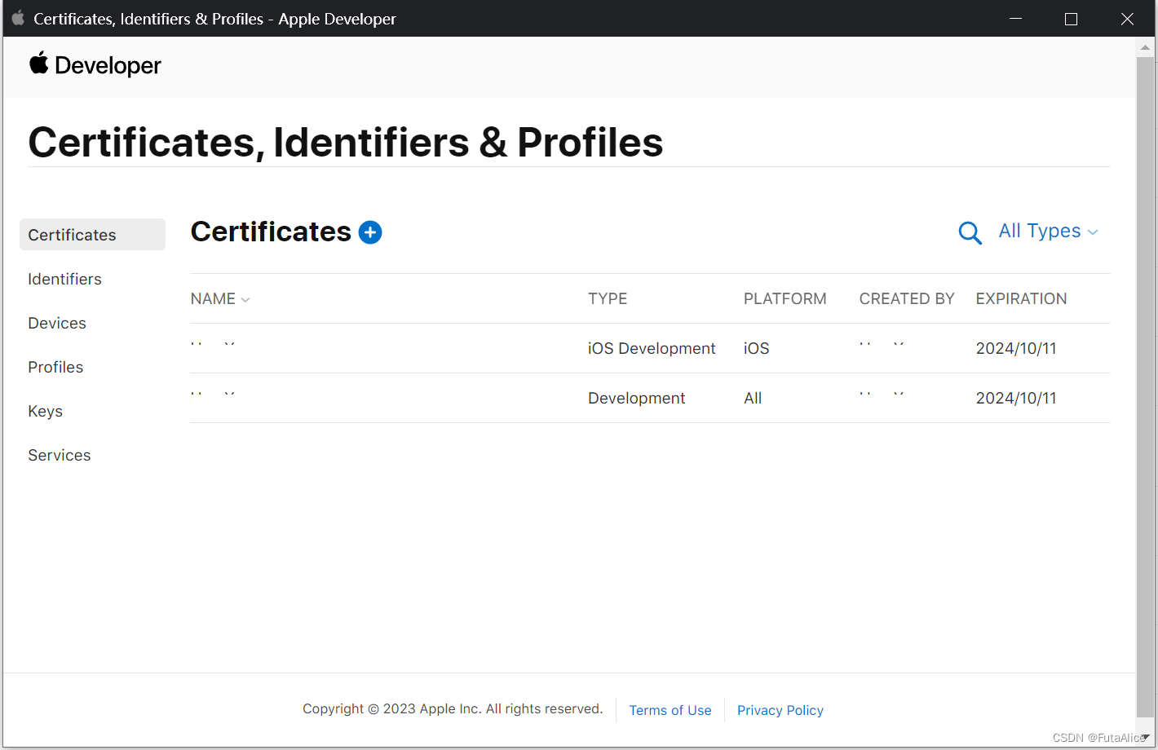Screen dimensions: 1158x750
Task: Click the Development row's 2024/10/11 expiration
Action: click(1016, 398)
